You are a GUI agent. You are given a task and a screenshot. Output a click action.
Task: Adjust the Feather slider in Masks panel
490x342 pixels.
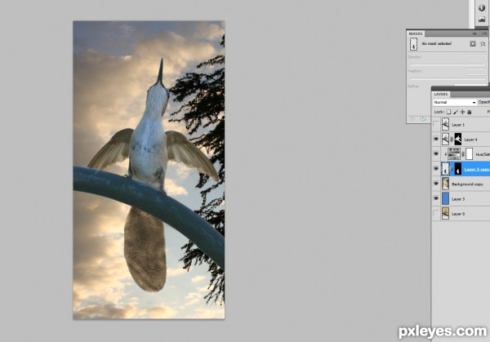(x=448, y=78)
